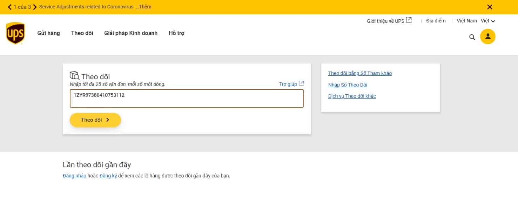Select Giải pháp Kinh doanh in the navigation
518x216 pixels.
click(130, 33)
